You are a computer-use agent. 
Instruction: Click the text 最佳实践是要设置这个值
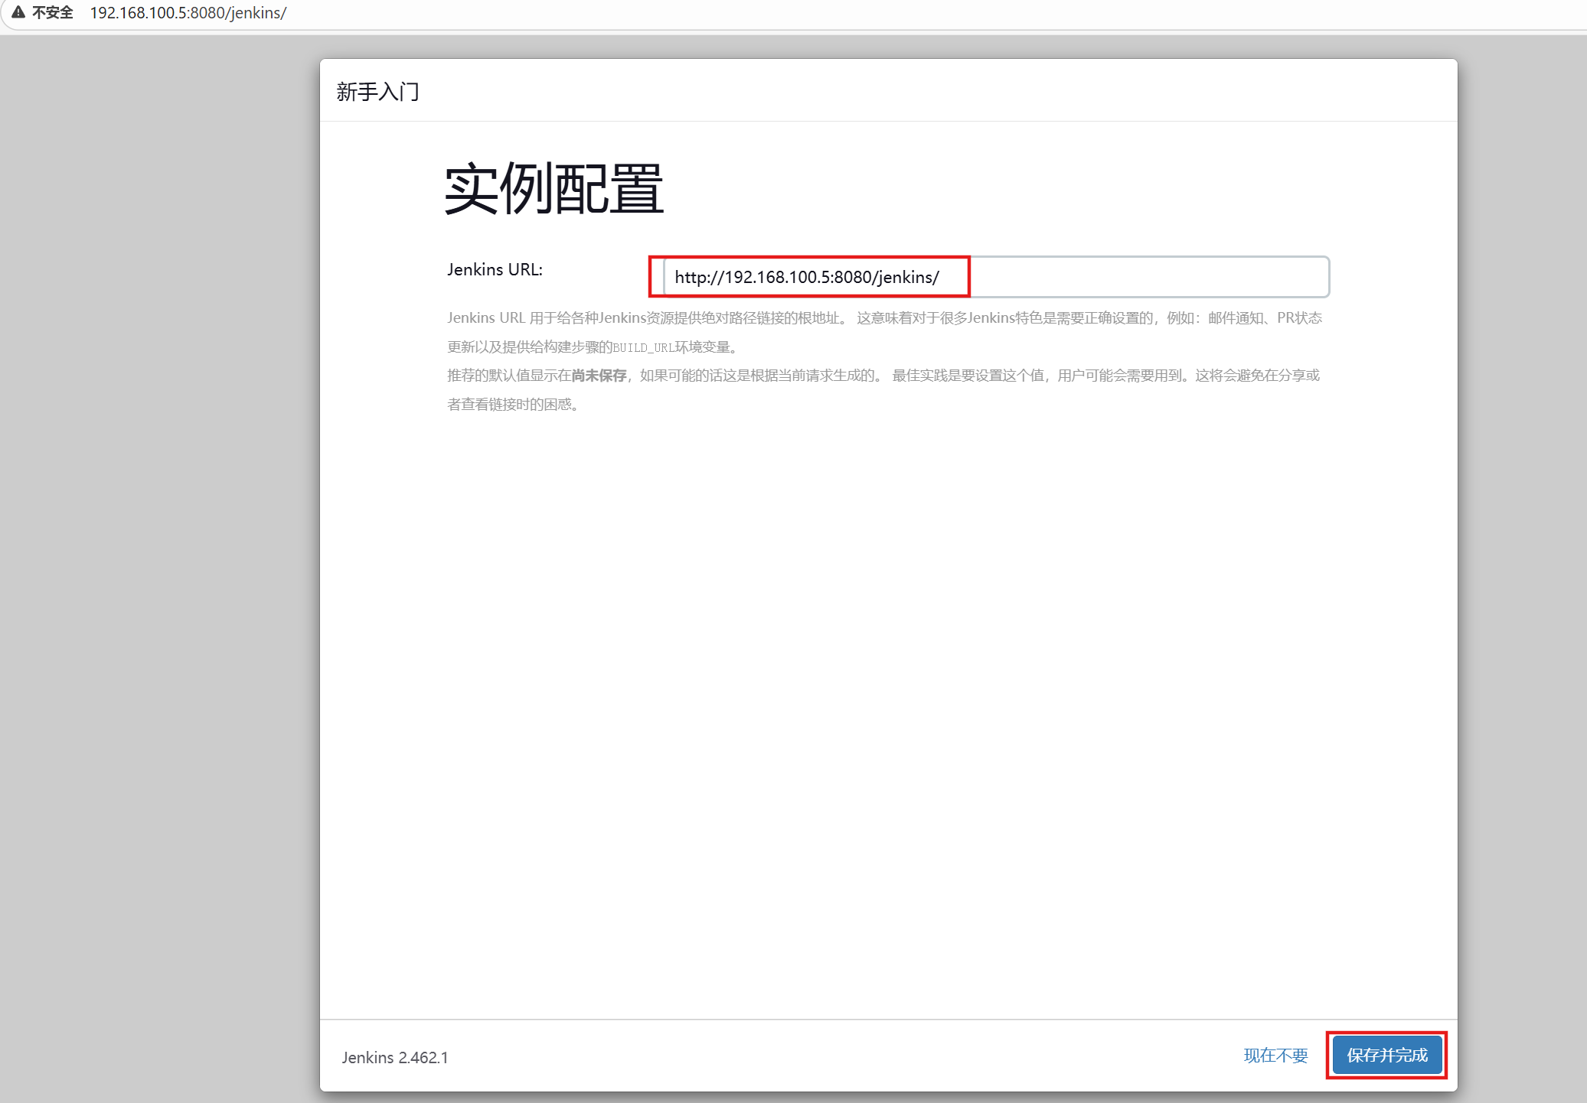tap(967, 376)
